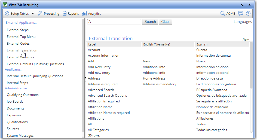Expand the Setup Tables dropdown arrow
The height and width of the screenshot is (140, 257).
click(33, 13)
